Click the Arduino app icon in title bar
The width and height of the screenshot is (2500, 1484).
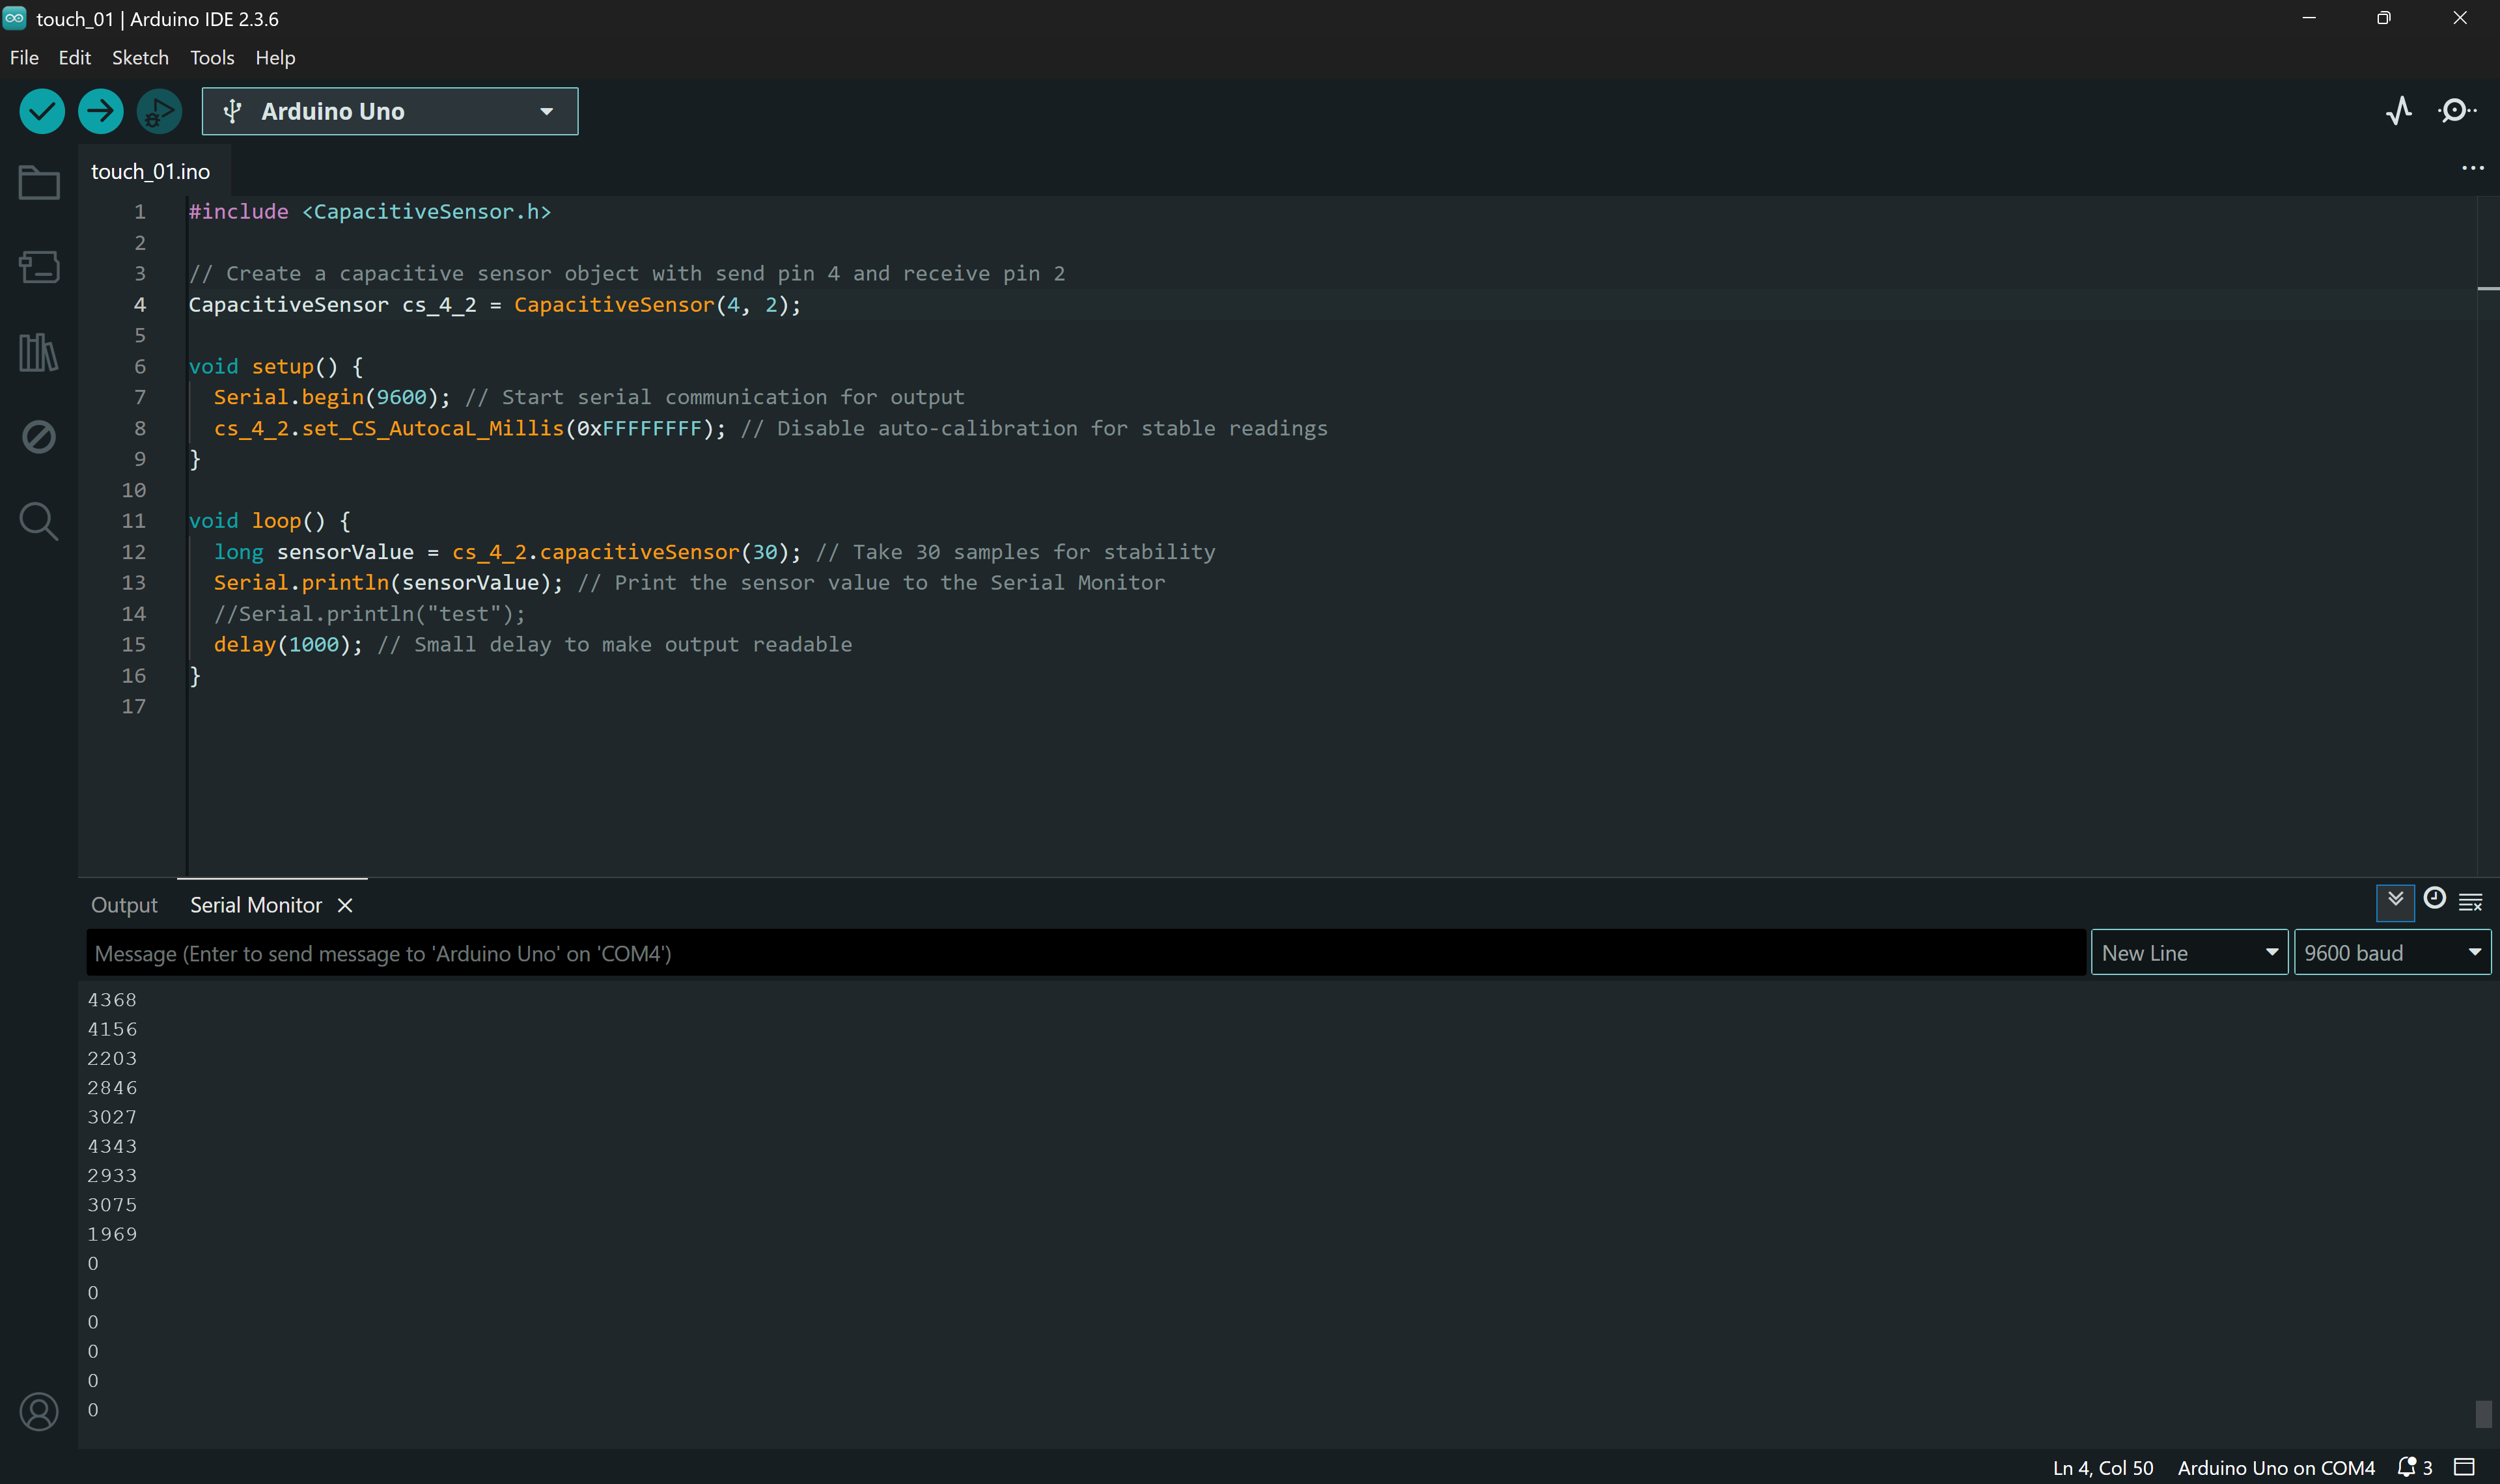pyautogui.click(x=15, y=18)
